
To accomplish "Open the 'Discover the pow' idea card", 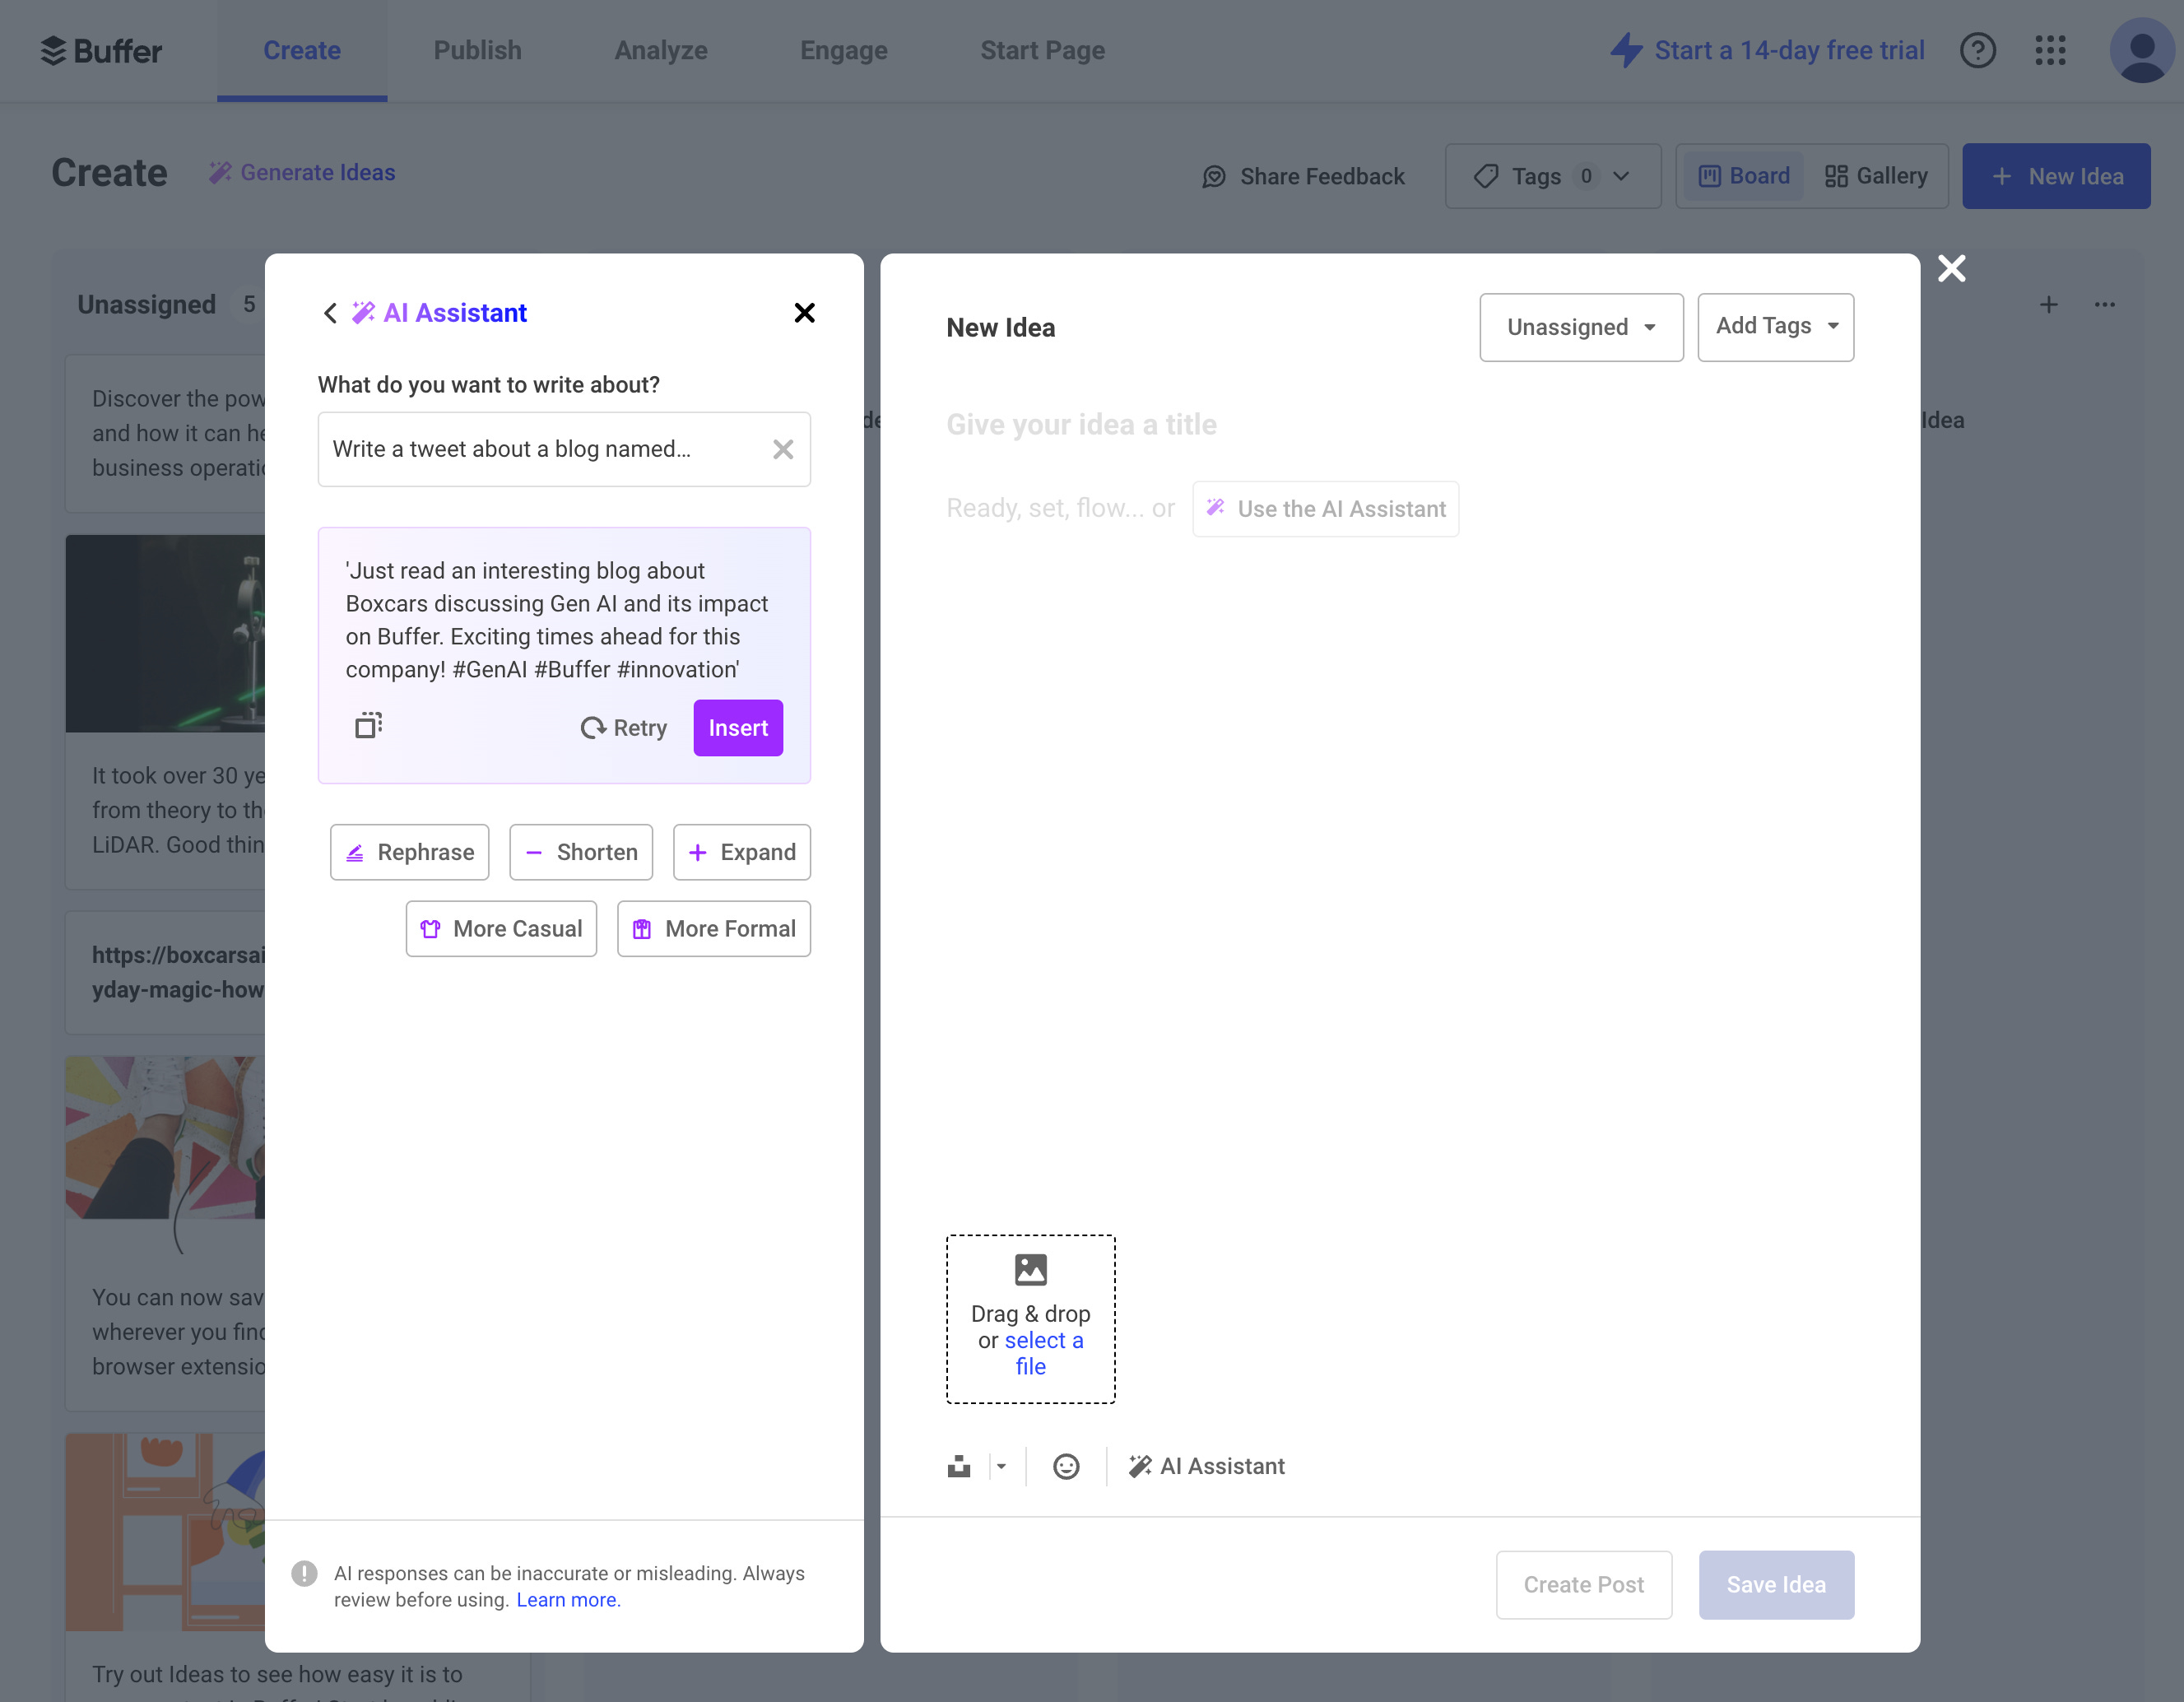I will click(166, 433).
